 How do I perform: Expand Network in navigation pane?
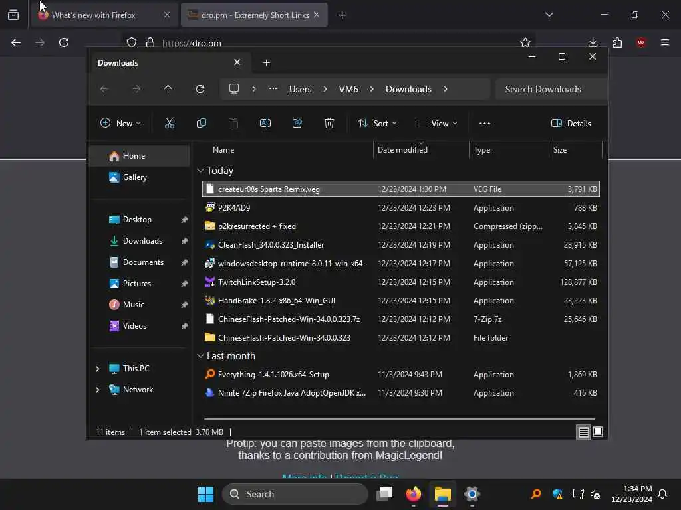pos(97,389)
